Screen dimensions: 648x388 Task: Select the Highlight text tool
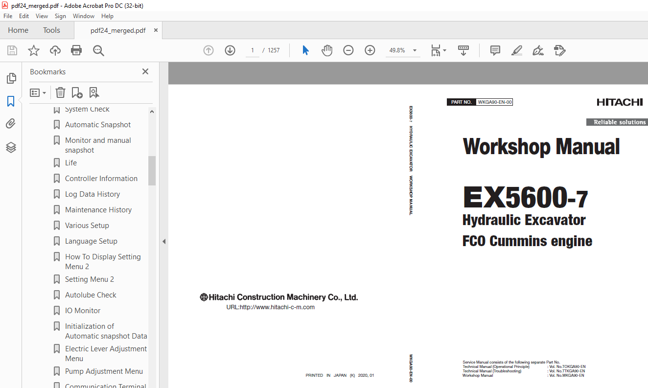pos(517,50)
